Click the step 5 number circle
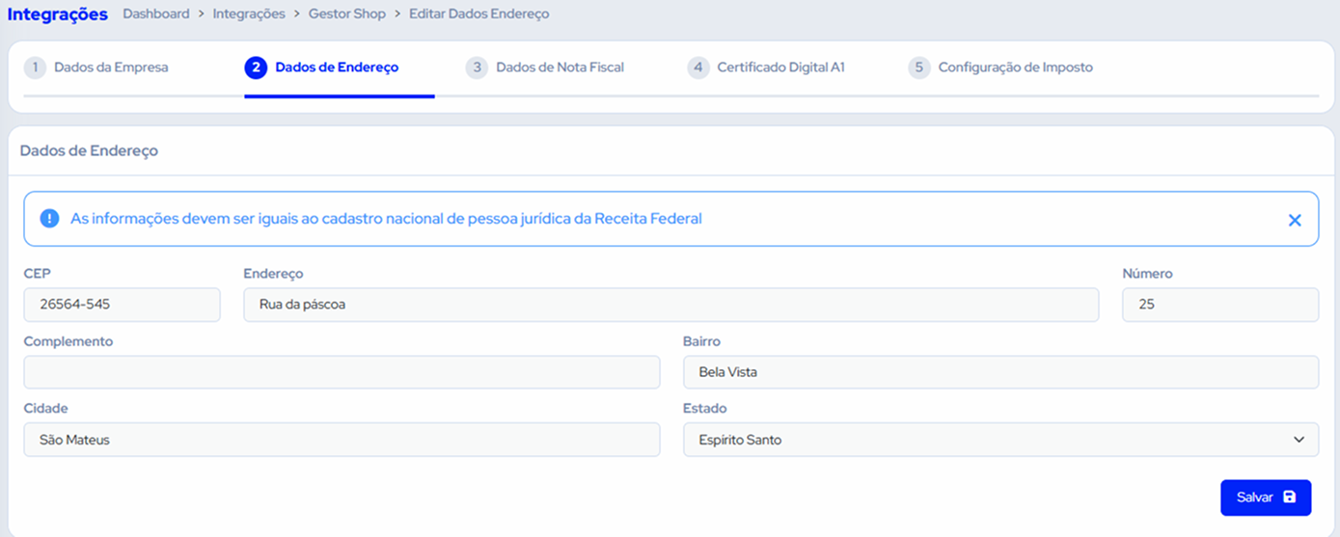This screenshot has width=1340, height=537. (919, 67)
